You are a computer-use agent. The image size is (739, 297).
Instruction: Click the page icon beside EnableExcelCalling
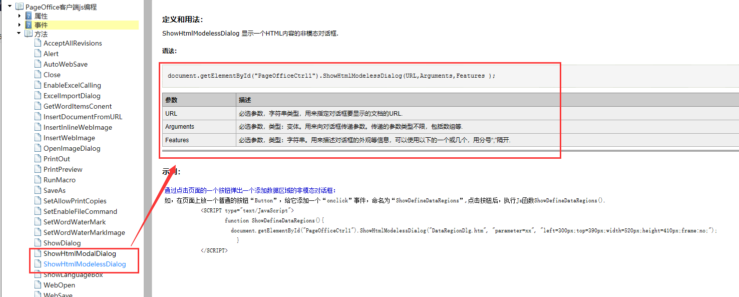coord(38,85)
